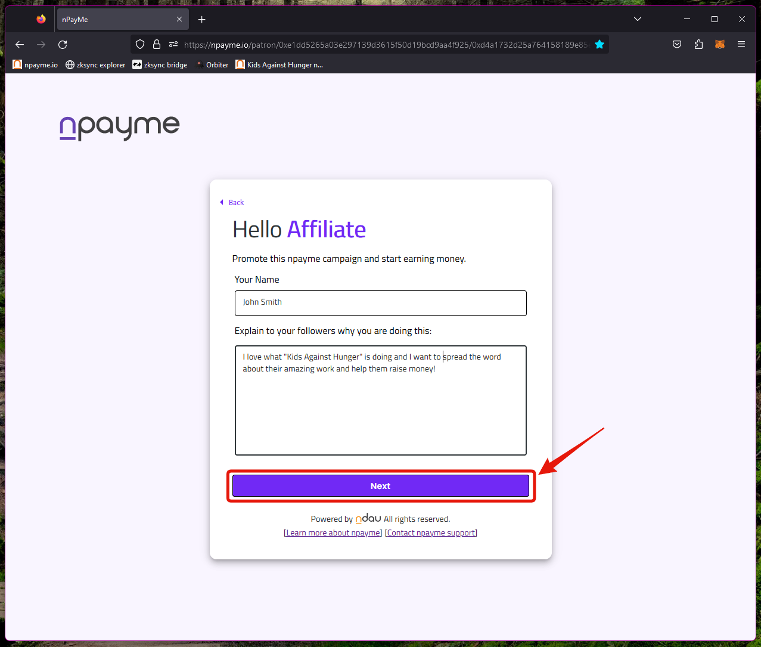Image resolution: width=761 pixels, height=647 pixels.
Task: Click the "Your Name" label
Action: pos(257,279)
